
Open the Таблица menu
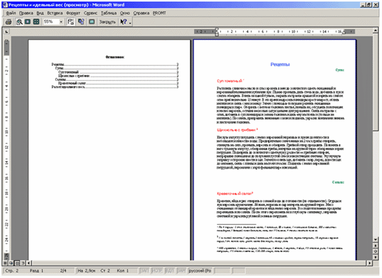109,13
